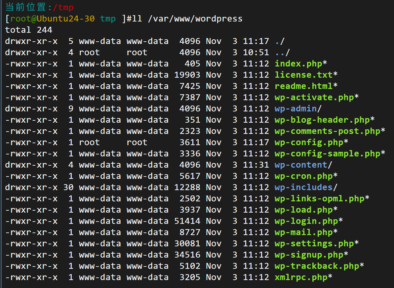Click file size 51414 of wp-login.php
Screen dimensions: 394x288
(187, 222)
